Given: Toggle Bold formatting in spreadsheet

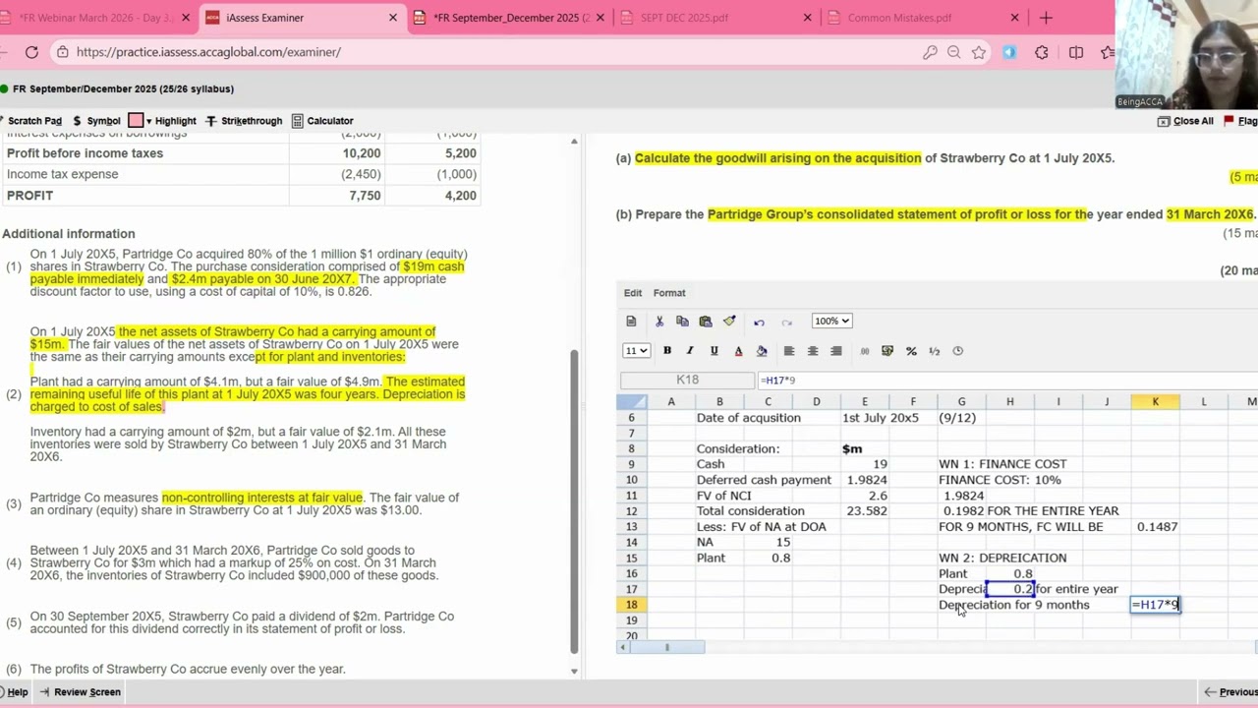Looking at the screenshot, I should point(666,351).
